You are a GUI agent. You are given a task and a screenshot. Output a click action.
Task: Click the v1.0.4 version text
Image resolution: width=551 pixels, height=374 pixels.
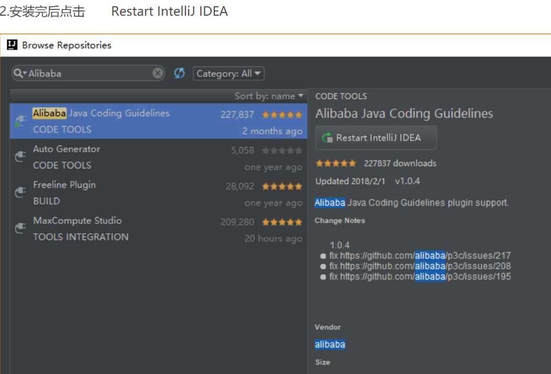(407, 182)
